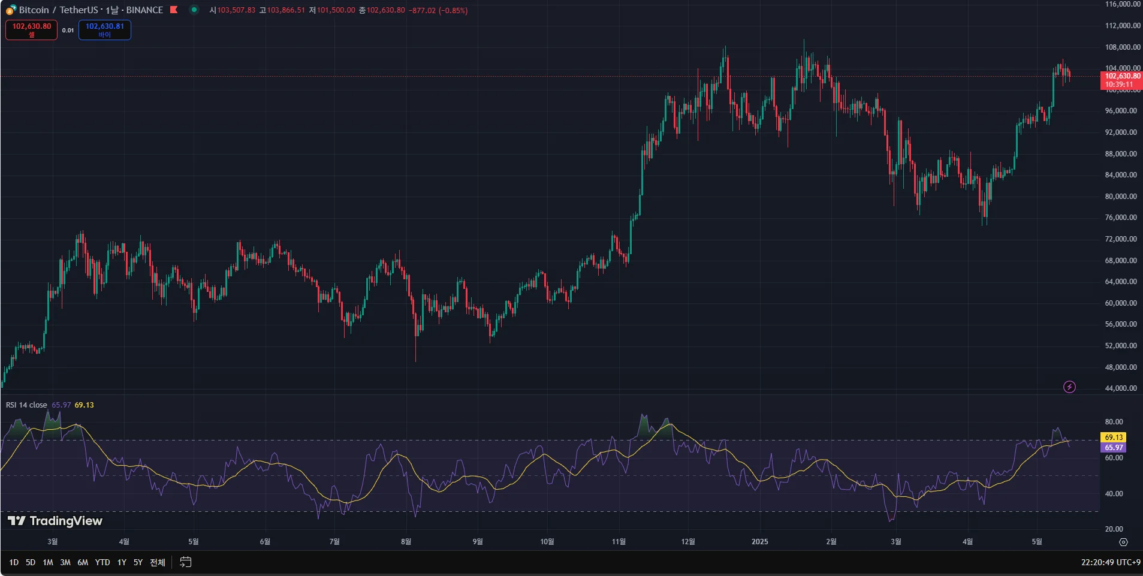Click the close price value 102,630.80 in header
Viewport: 1143px width, 576px height.
[x=386, y=10]
